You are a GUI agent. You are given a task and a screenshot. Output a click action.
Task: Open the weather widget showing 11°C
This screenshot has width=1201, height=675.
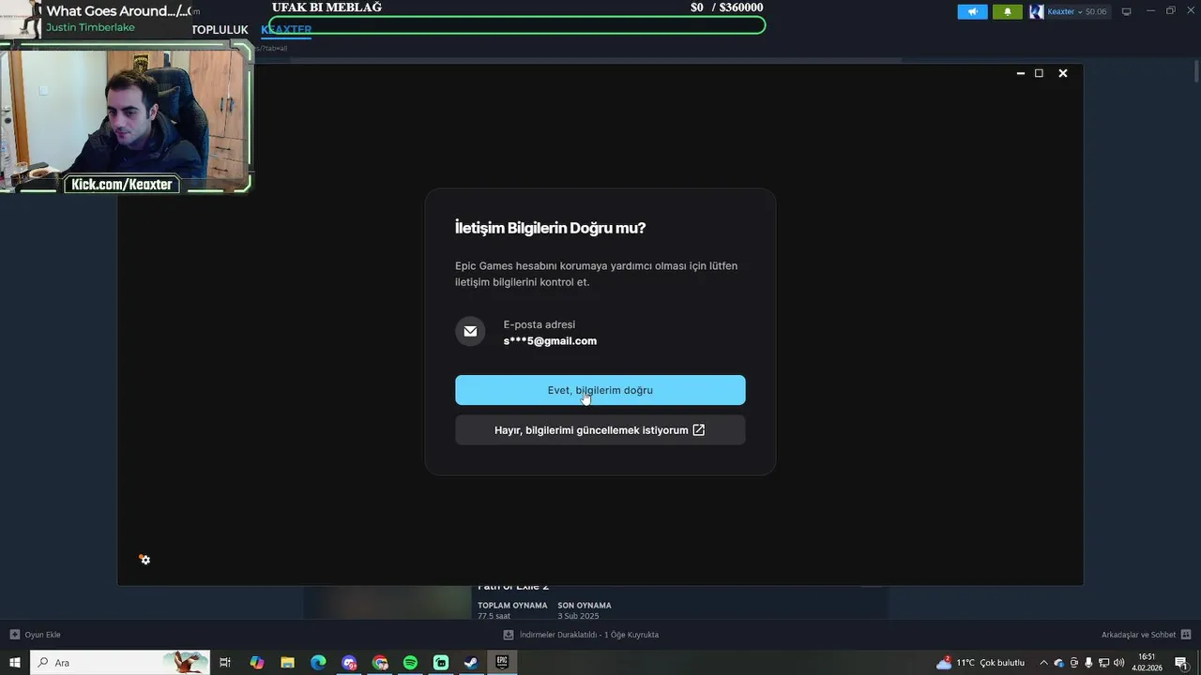[x=981, y=663]
